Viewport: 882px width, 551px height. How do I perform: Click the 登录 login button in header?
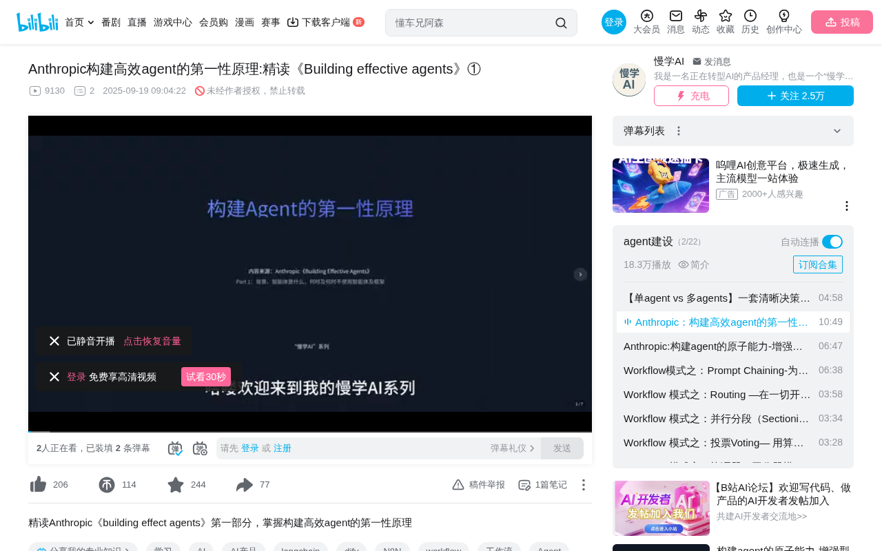614,22
